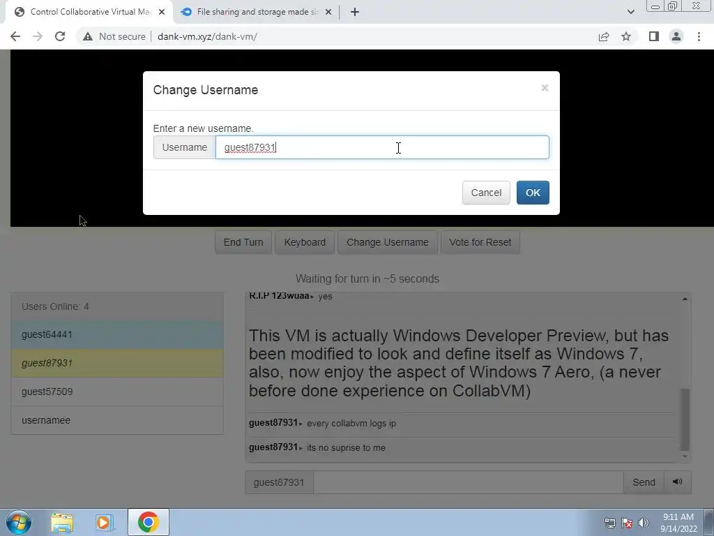Click the chat scrollbar thumb

(x=685, y=419)
